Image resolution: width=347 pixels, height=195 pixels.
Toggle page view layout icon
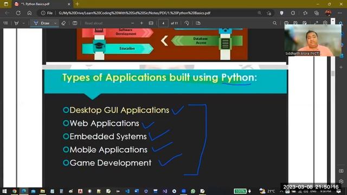point(75,23)
